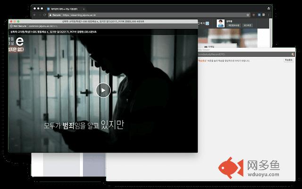Click the user profile avatar picture
The width and height of the screenshot is (302, 189).
click(220, 23)
